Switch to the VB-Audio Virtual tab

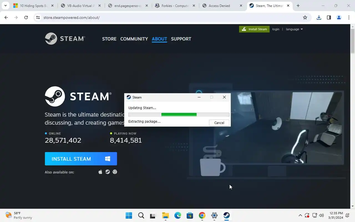click(81, 6)
